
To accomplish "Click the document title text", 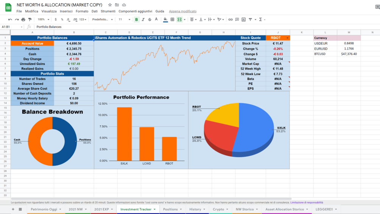I will pos(59,5).
